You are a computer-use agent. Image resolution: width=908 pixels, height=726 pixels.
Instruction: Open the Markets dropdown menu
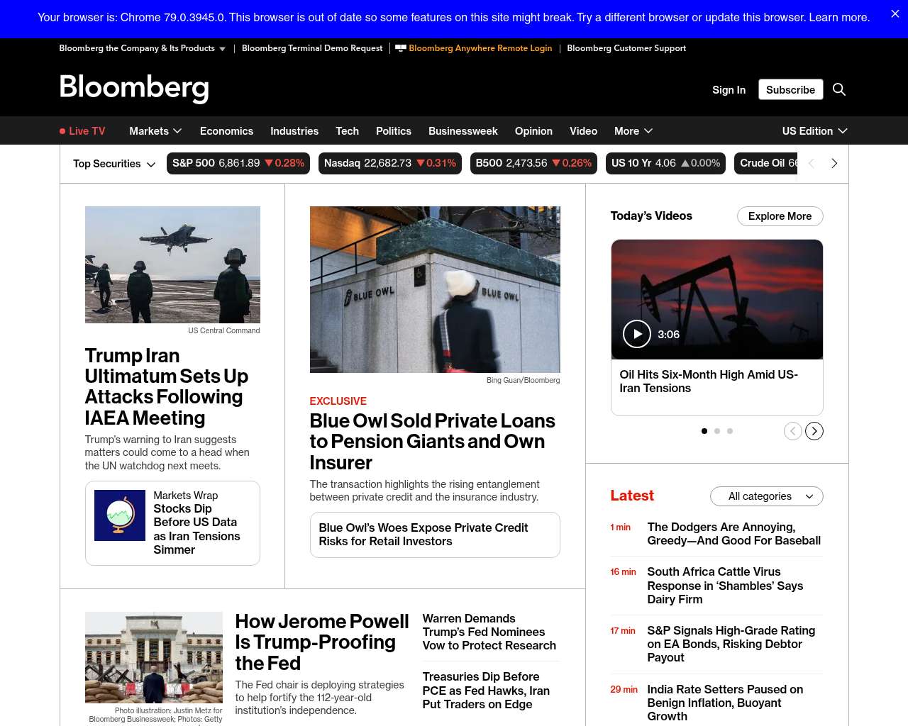[x=155, y=131]
